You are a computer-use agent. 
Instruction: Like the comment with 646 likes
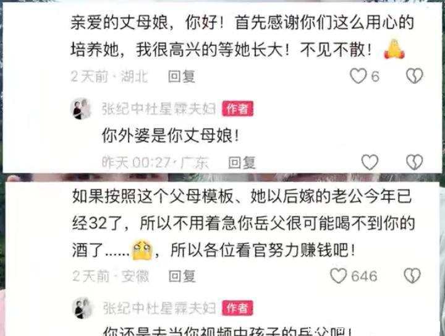tap(338, 276)
